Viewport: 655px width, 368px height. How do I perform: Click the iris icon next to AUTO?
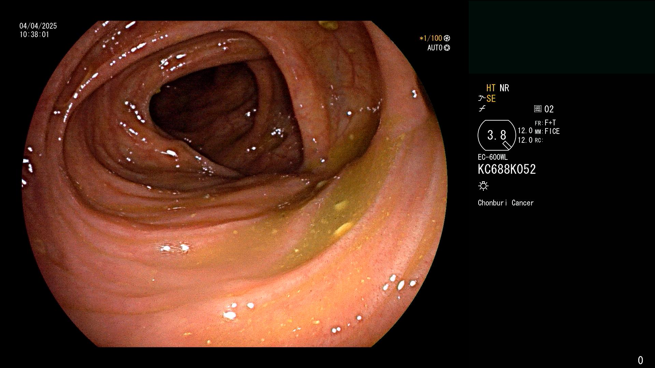click(447, 48)
